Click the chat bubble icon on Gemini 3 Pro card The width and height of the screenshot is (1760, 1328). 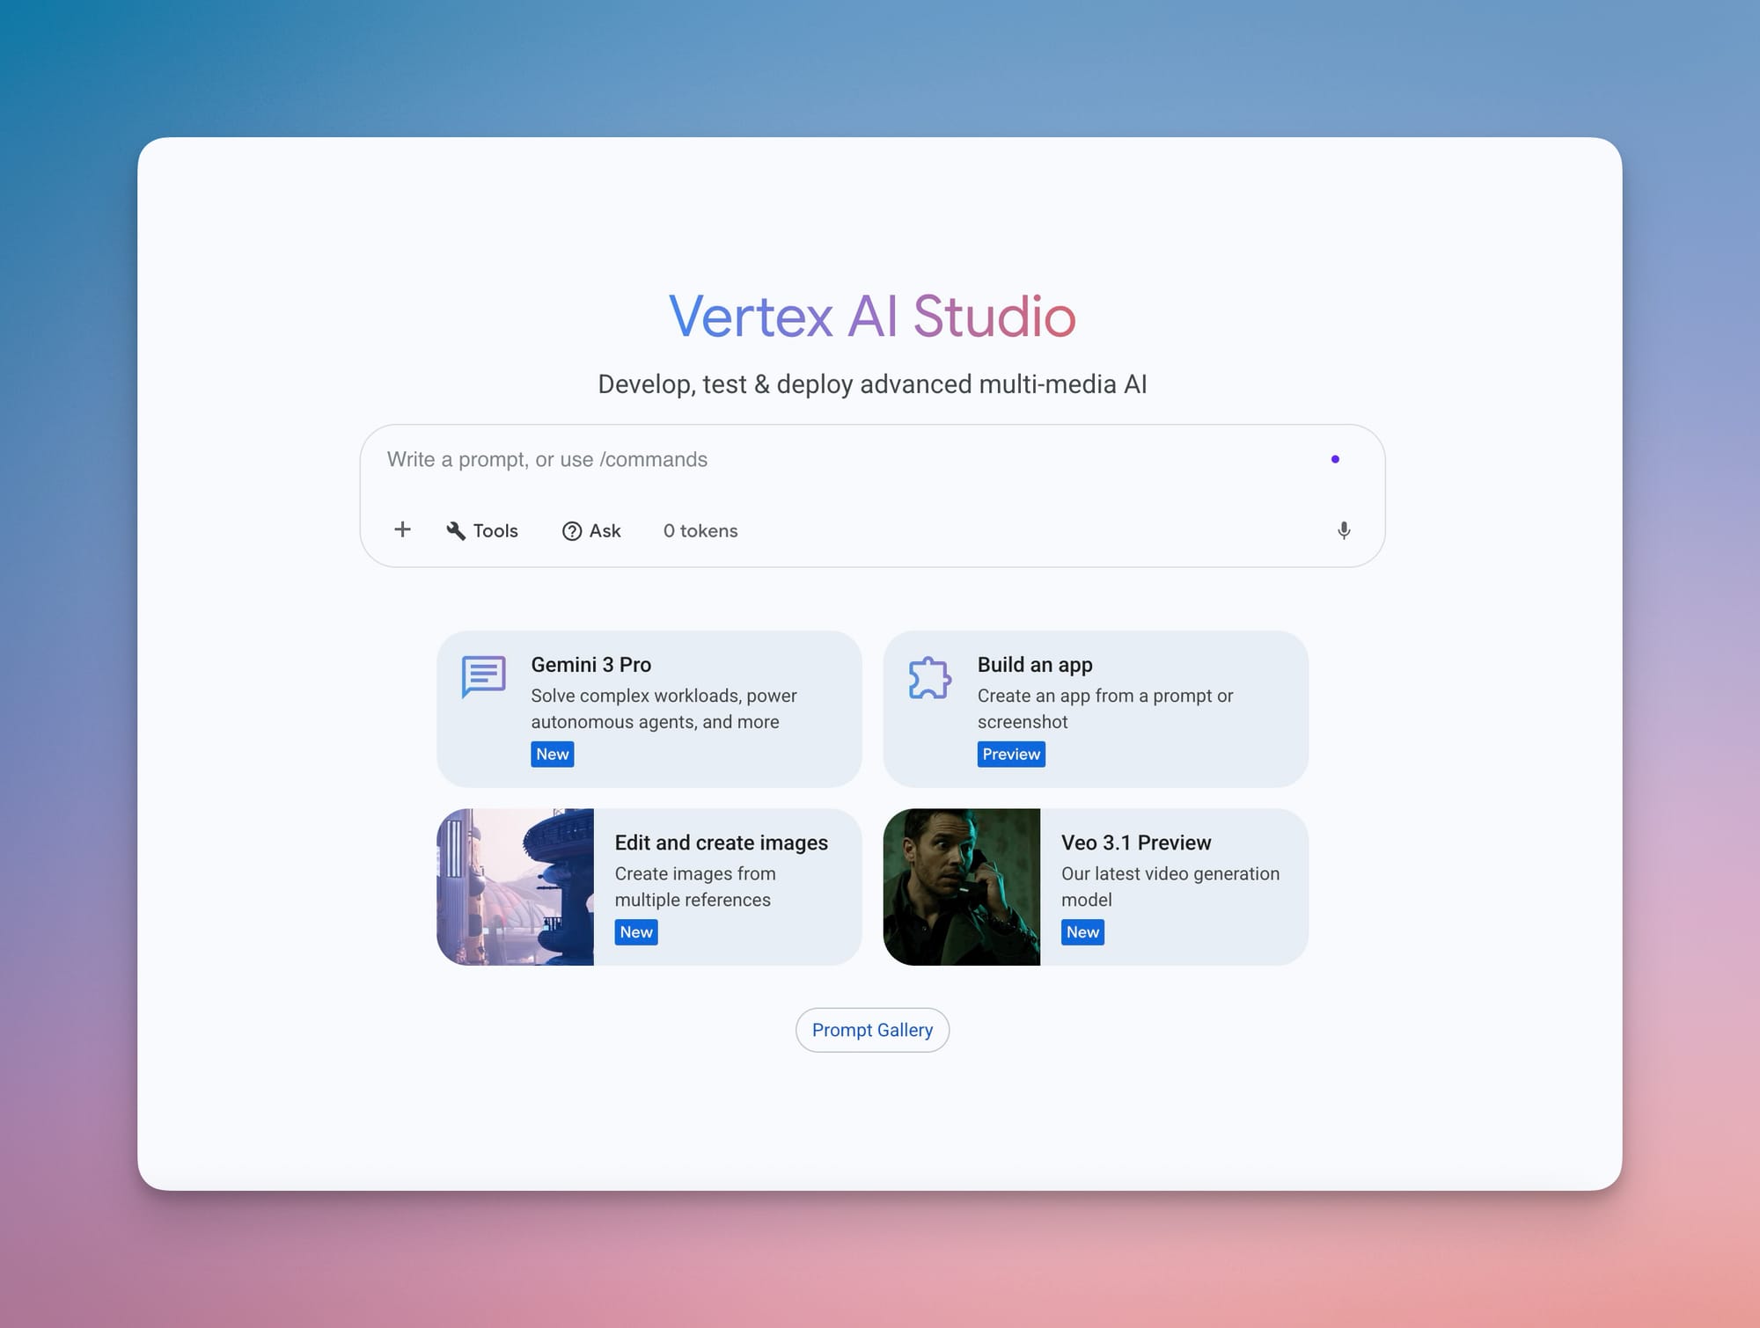click(x=482, y=677)
